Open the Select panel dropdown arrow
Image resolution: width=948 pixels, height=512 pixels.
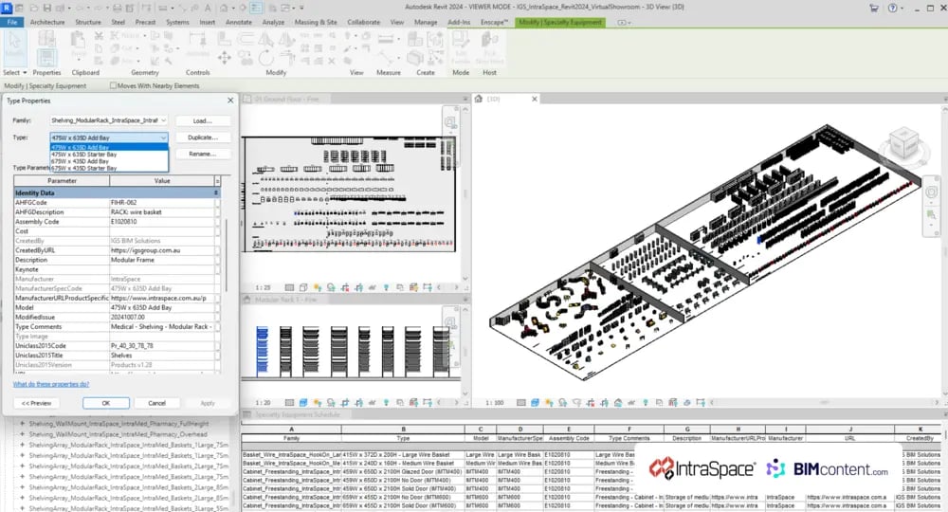(x=25, y=73)
